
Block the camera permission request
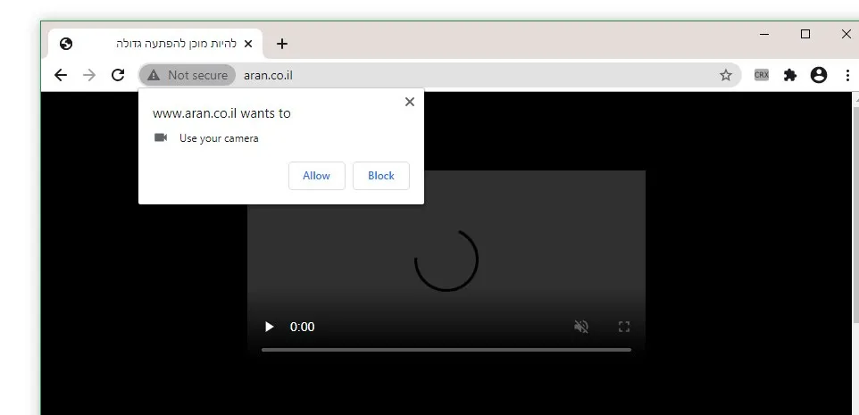tap(381, 176)
